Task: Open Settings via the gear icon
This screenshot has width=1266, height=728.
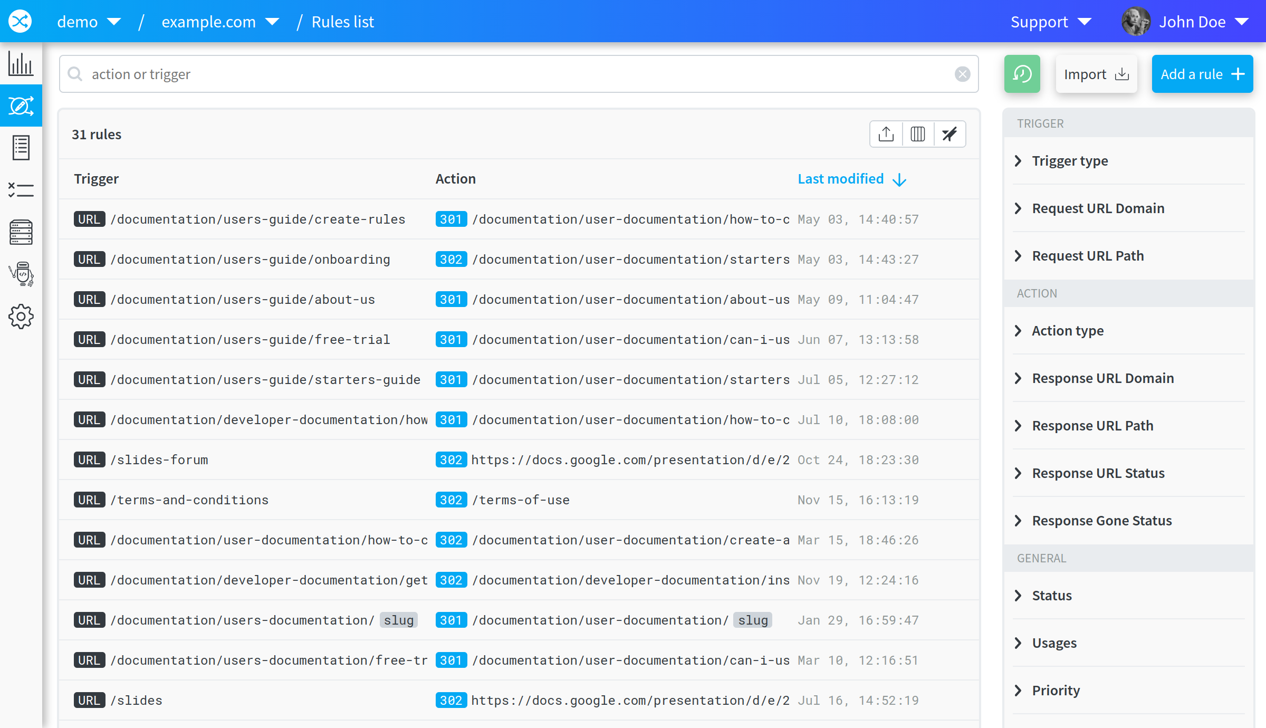Action: click(x=21, y=317)
